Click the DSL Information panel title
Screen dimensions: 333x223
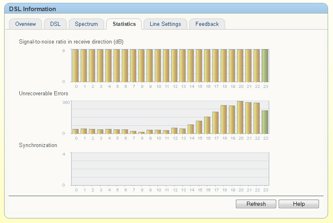(x=33, y=9)
